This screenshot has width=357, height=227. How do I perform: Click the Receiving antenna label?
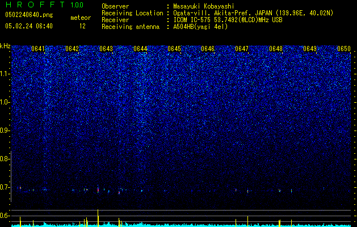pos(131,27)
